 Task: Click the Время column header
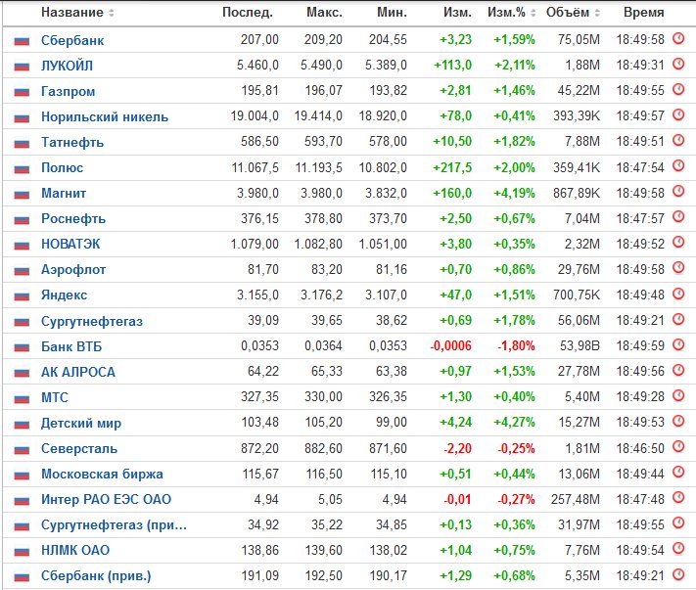(643, 13)
